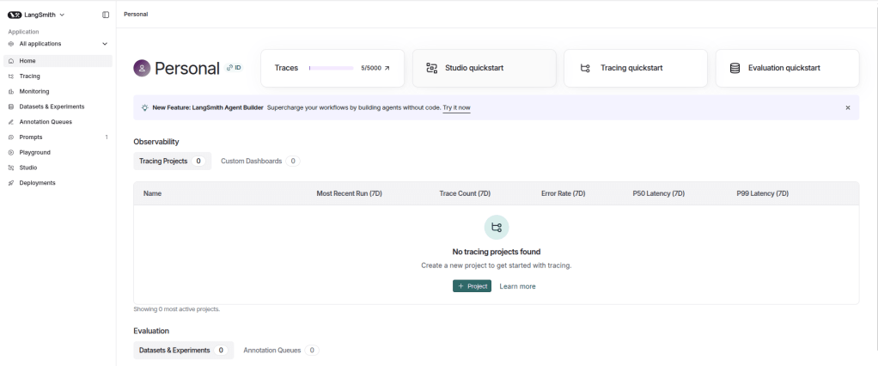Open Studio from the sidebar

tap(28, 168)
